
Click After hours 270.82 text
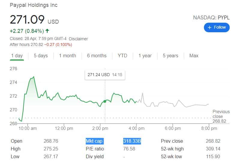tap(26, 45)
